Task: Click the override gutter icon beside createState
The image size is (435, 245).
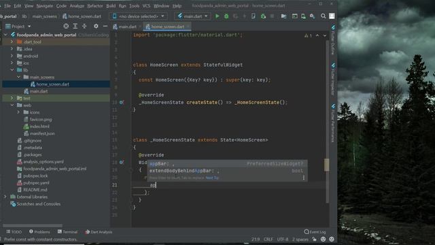Action: tap(122, 102)
